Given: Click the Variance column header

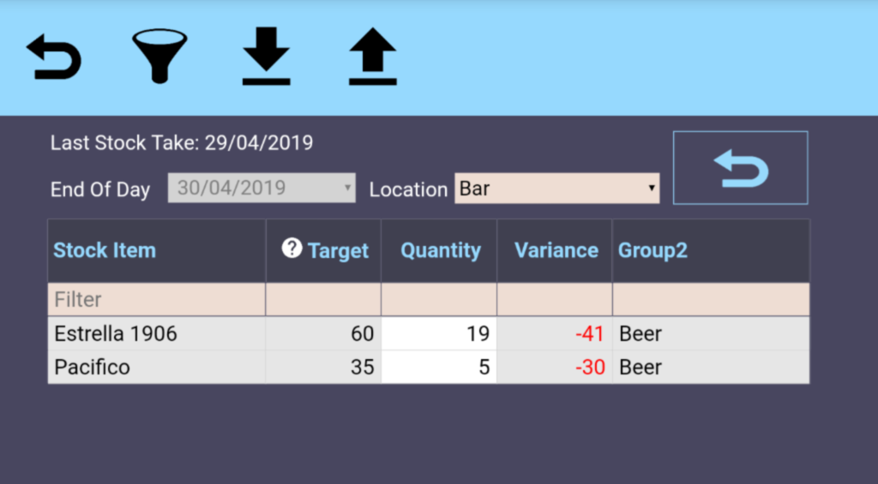Looking at the screenshot, I should pos(556,251).
